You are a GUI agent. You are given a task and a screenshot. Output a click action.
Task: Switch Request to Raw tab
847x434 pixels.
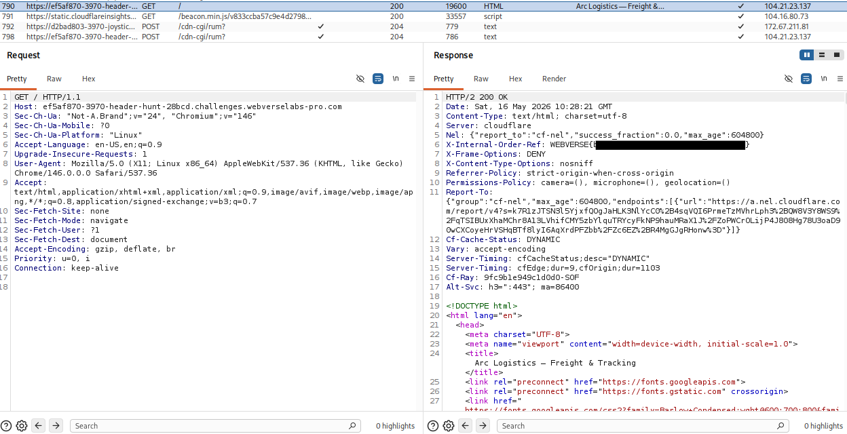tap(54, 79)
